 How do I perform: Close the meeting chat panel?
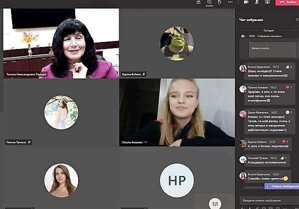(x=297, y=19)
